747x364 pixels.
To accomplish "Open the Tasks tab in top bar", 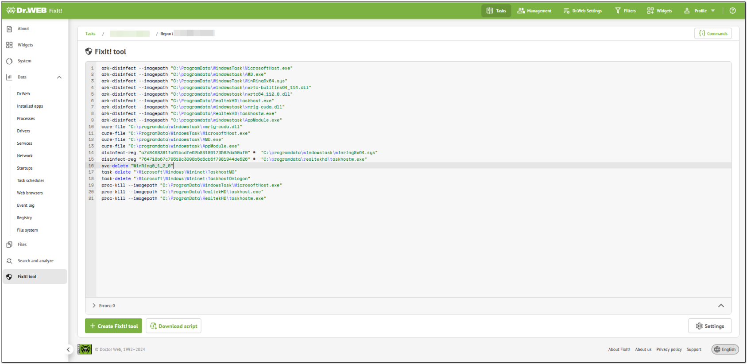I will tap(496, 11).
